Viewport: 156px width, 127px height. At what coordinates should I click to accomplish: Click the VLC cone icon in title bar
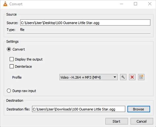[x=5, y=4]
